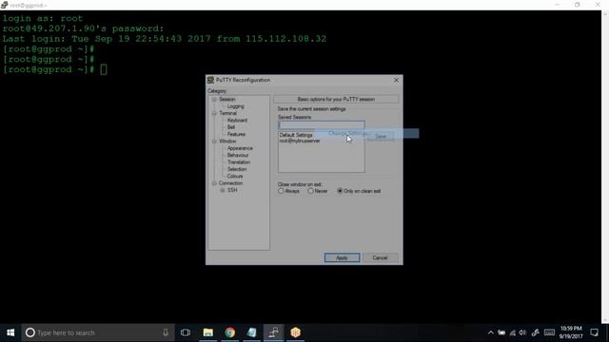The height and width of the screenshot is (342, 609).
Task: Open the taskbar clock showing 10:59 PM
Action: pos(571,332)
